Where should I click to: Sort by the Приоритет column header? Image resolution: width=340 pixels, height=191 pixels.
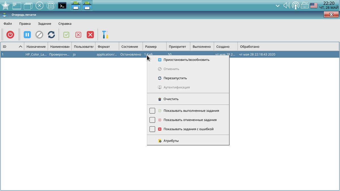tap(178, 46)
